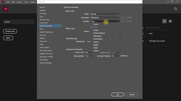This screenshot has height=101, width=181.
Task: Click the Kerning/Tracking input field
Action: tap(115, 56)
